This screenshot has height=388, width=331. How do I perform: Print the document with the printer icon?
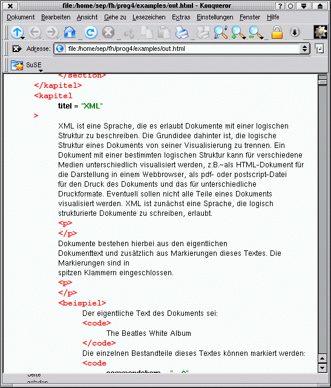coord(182,32)
